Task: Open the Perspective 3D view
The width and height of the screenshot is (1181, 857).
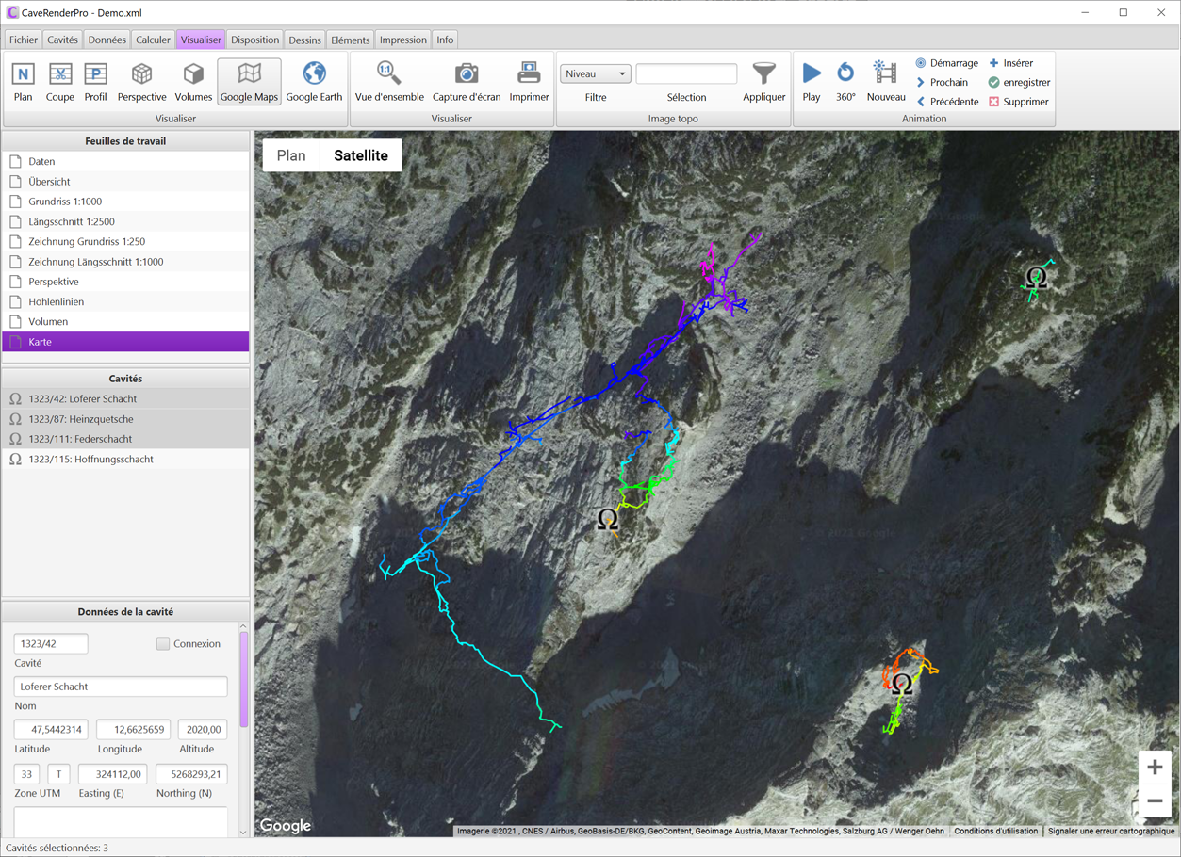Action: [141, 81]
